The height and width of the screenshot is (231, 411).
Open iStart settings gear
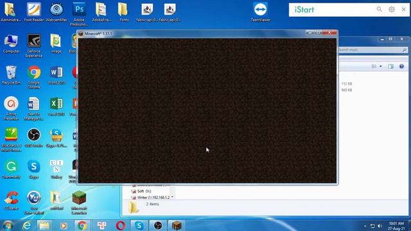[x=391, y=10]
